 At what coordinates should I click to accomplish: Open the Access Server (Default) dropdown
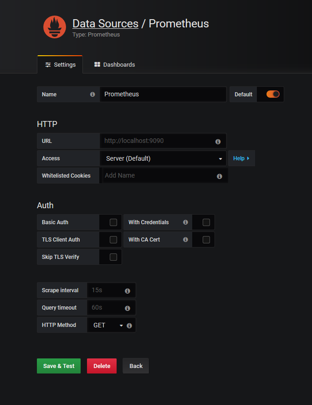pos(163,158)
